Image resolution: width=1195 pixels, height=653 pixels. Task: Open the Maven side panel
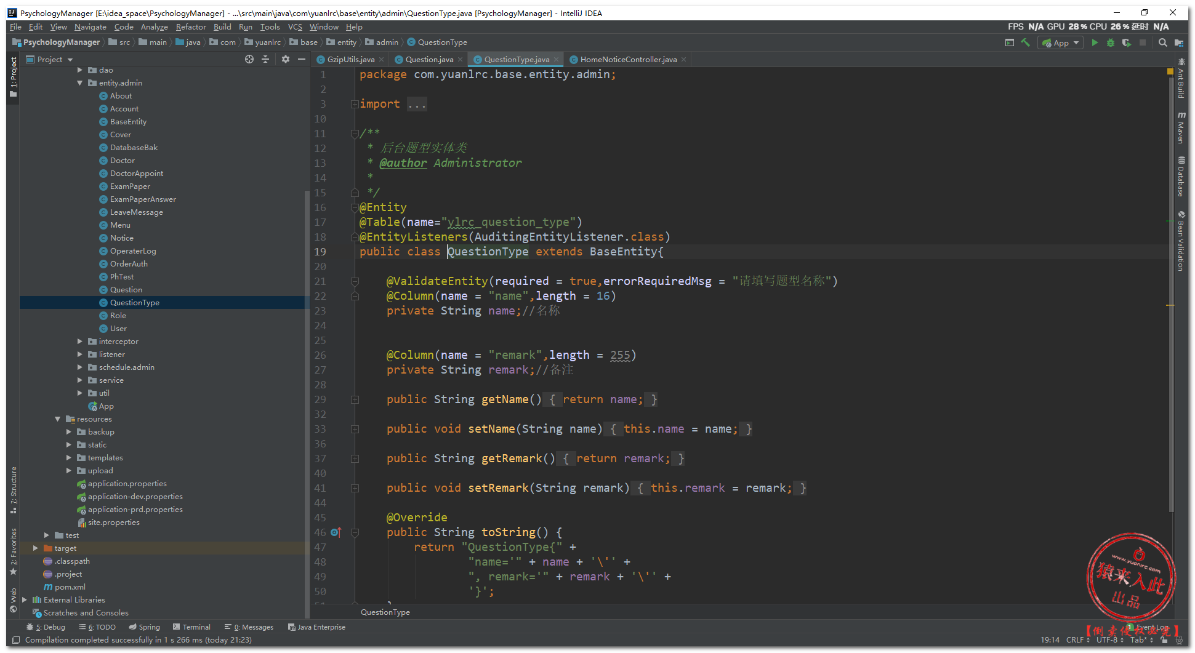tap(1181, 127)
